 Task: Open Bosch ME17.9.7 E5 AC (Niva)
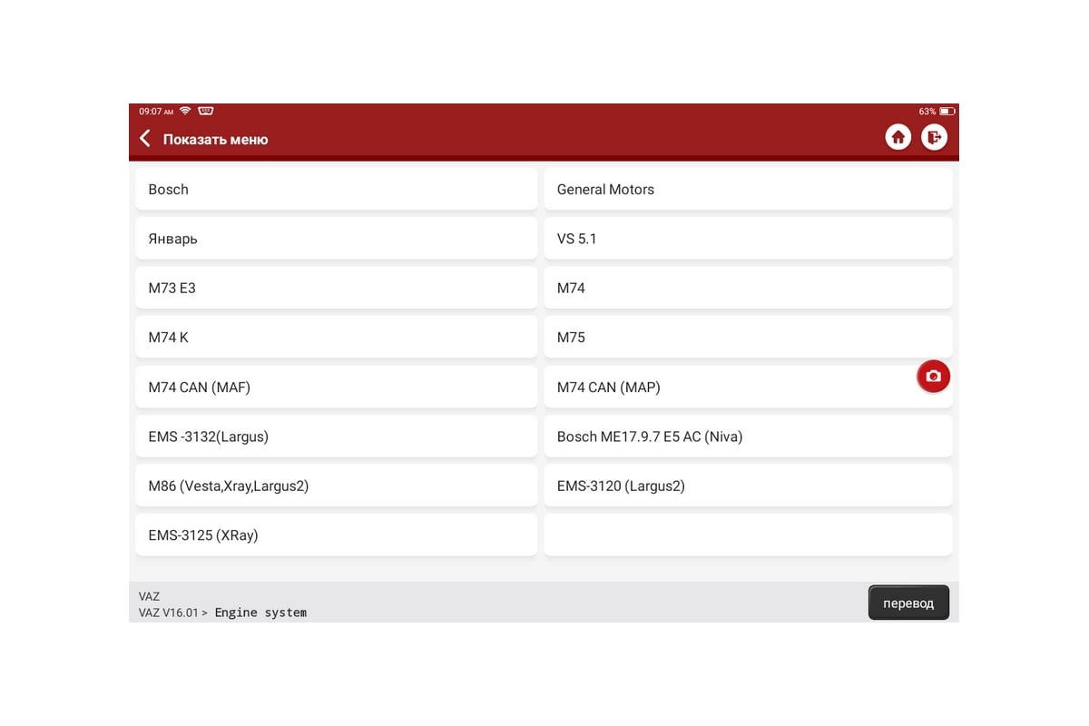(748, 437)
